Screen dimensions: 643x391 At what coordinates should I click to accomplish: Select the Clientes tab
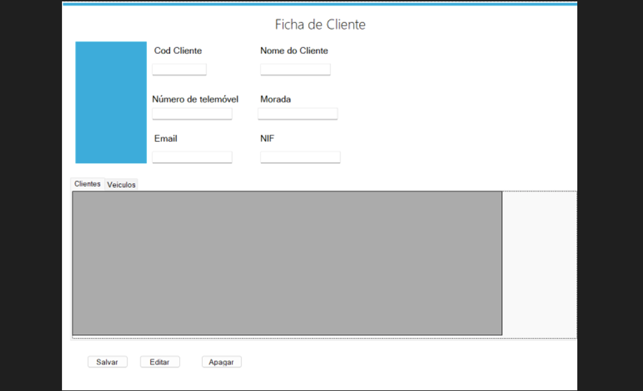(x=87, y=184)
